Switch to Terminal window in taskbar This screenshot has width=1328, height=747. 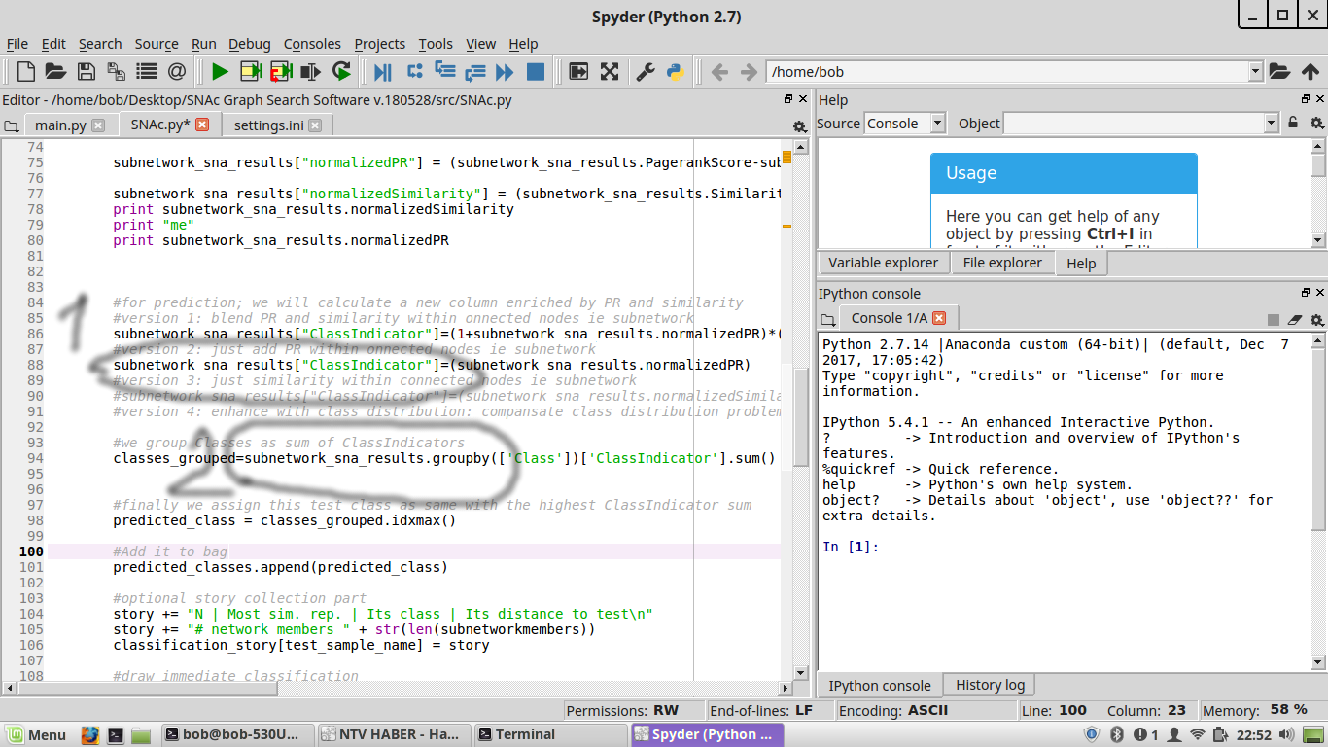(x=548, y=734)
